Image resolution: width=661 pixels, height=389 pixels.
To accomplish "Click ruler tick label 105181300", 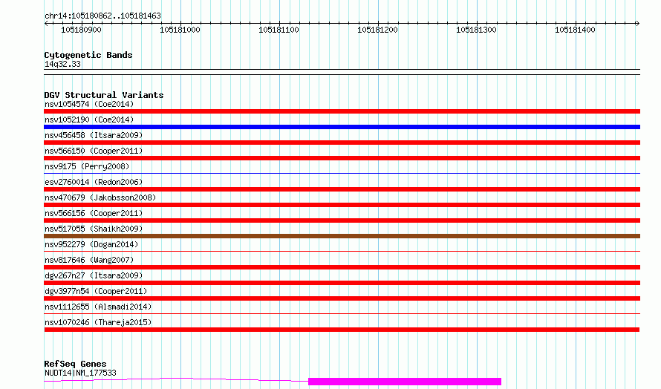I will pos(476,30).
